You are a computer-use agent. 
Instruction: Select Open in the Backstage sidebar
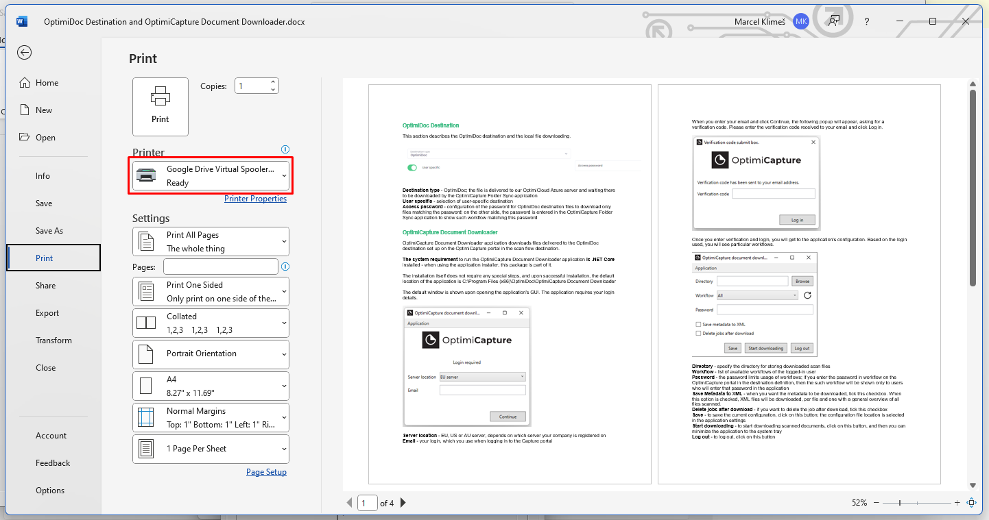(x=53, y=138)
